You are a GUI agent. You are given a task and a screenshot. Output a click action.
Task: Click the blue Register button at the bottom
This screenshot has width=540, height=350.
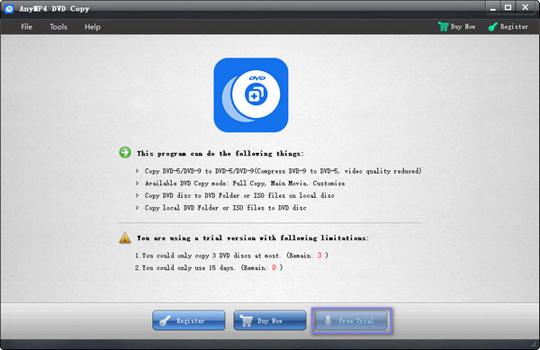tap(189, 320)
